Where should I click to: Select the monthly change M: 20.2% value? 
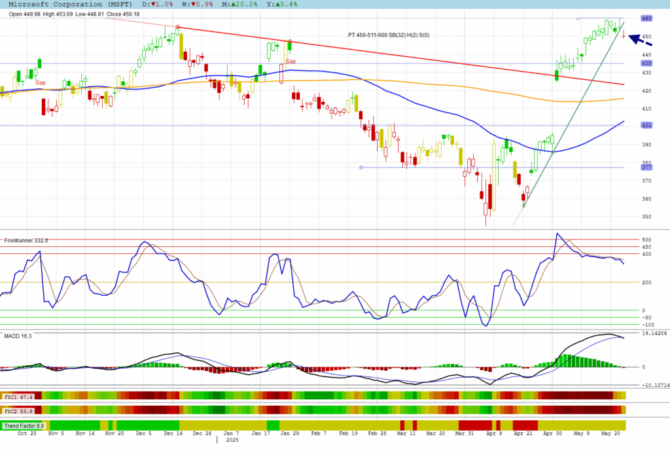click(239, 5)
